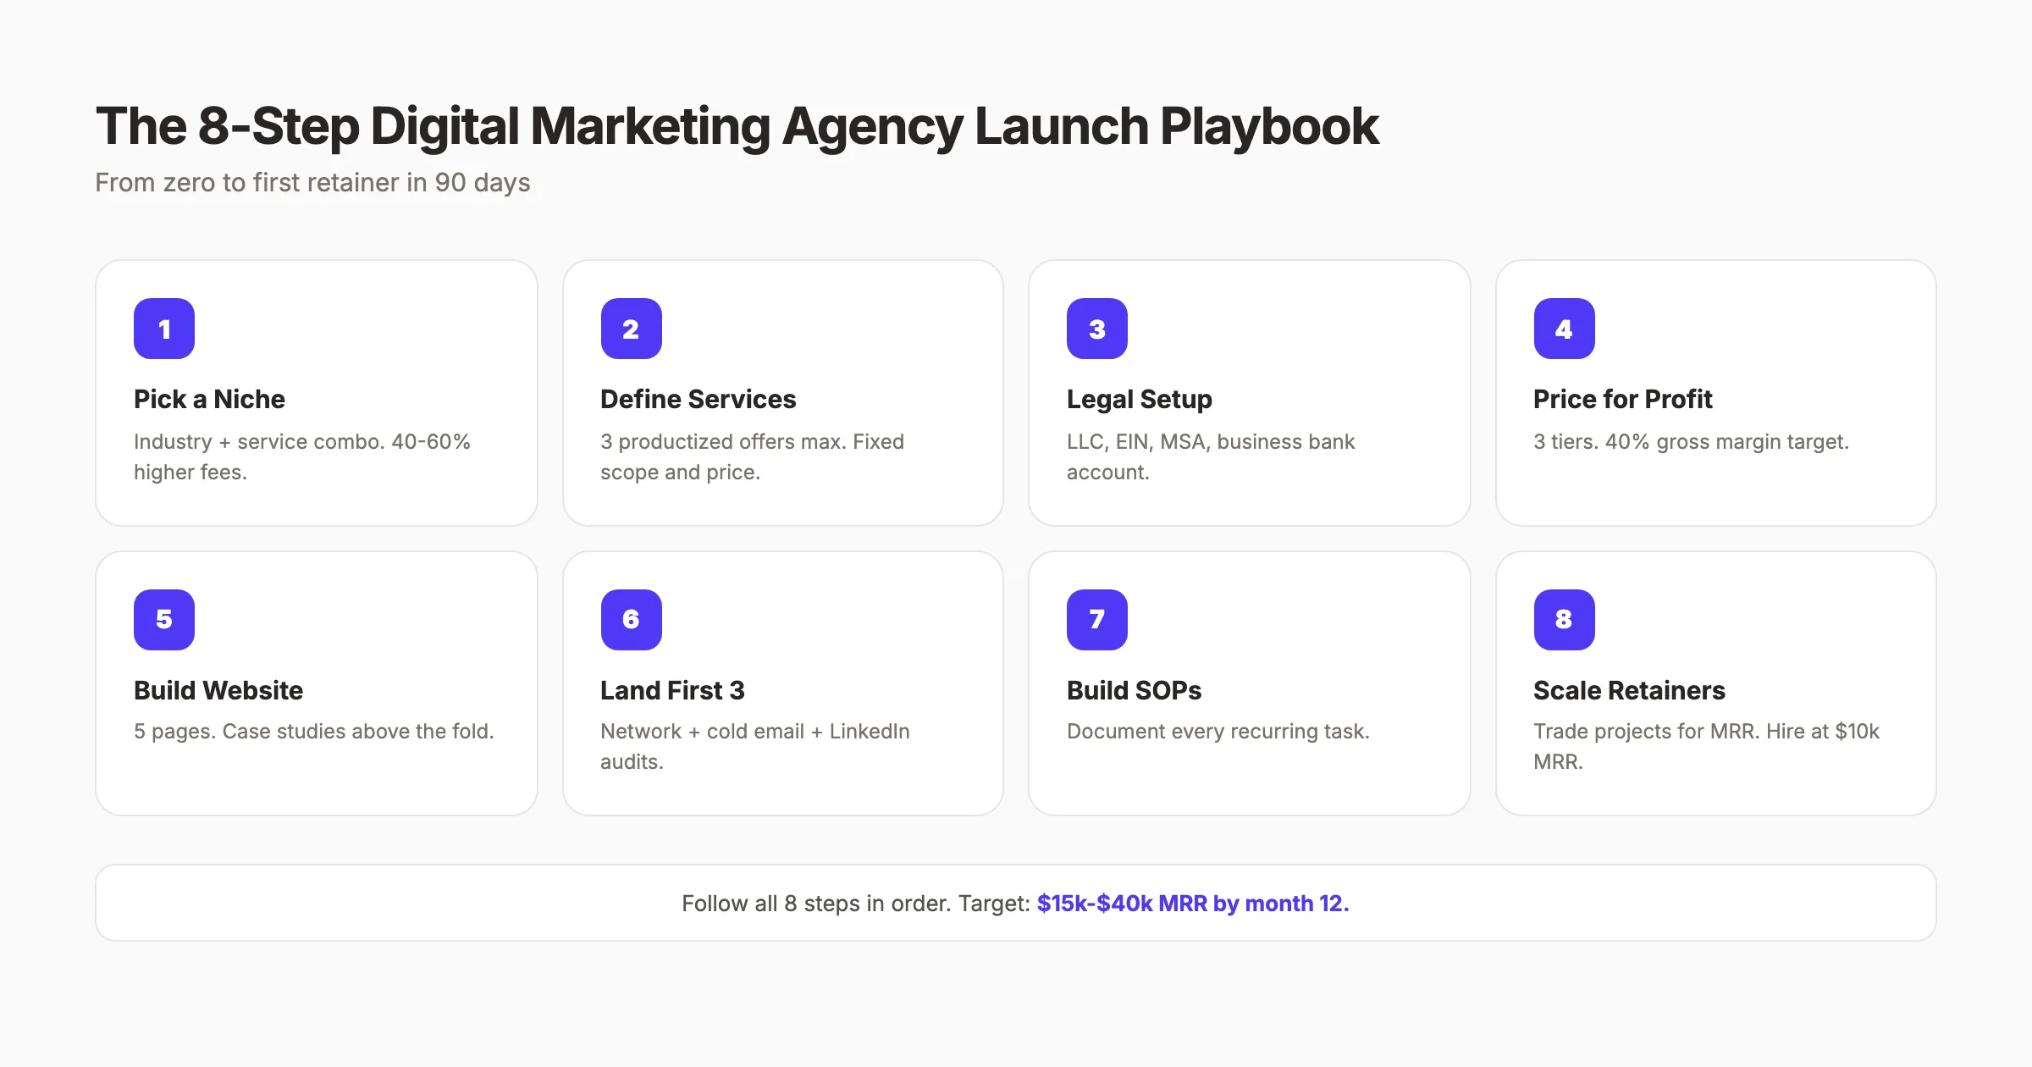Click the number 8 badge icon
The height and width of the screenshot is (1067, 2032).
pos(1564,619)
